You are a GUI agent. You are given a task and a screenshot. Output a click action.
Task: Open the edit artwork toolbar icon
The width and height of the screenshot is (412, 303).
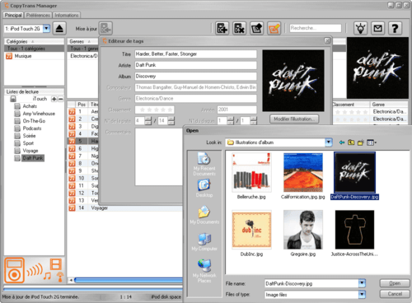click(256, 28)
